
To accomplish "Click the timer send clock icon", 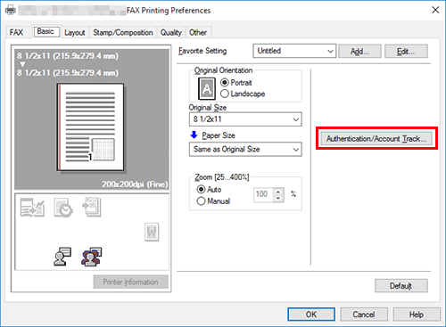I will pos(63,208).
